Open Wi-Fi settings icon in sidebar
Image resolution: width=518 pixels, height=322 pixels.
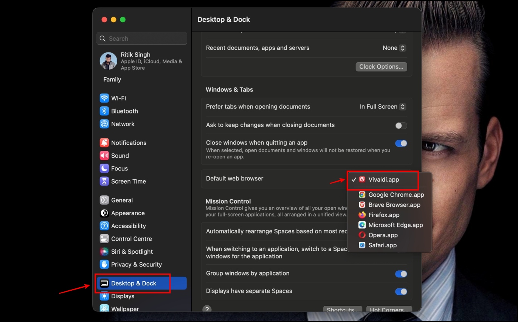pyautogui.click(x=104, y=98)
